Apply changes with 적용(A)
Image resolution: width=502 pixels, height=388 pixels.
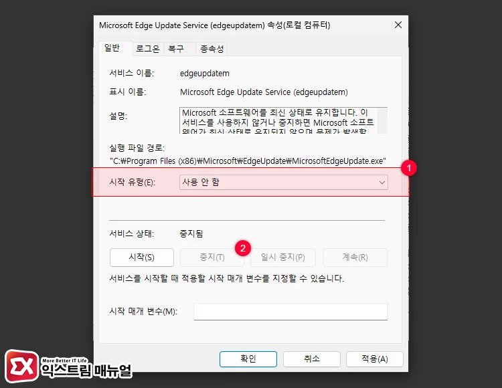[x=375, y=359]
